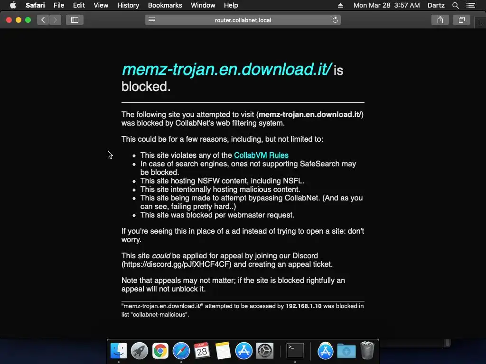Show the Safari sidebar

75,20
